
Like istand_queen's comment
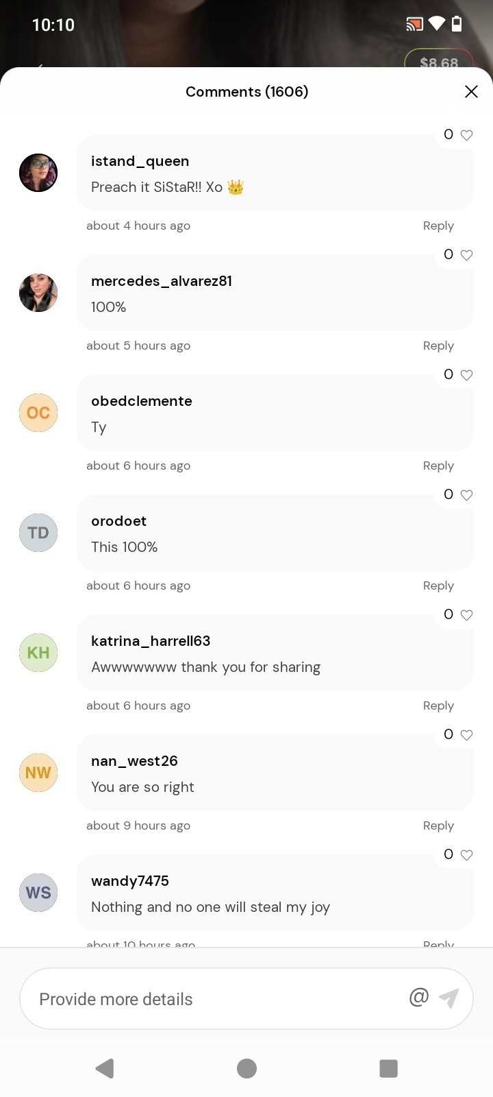pos(466,135)
